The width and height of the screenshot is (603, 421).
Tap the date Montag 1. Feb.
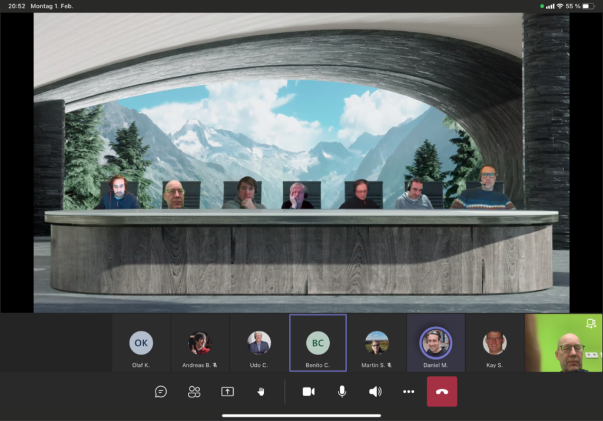(52, 6)
